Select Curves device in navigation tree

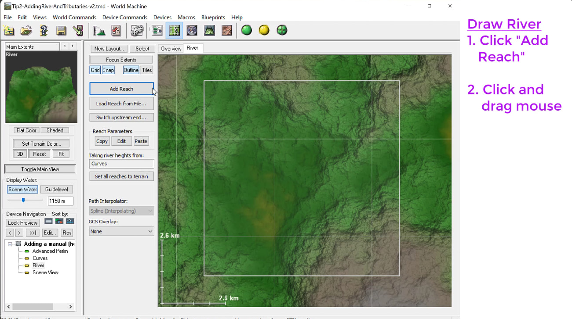(x=40, y=258)
